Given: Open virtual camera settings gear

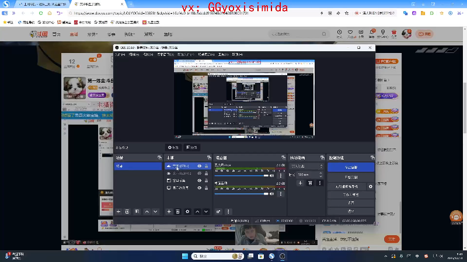Looking at the screenshot, I should [x=371, y=186].
